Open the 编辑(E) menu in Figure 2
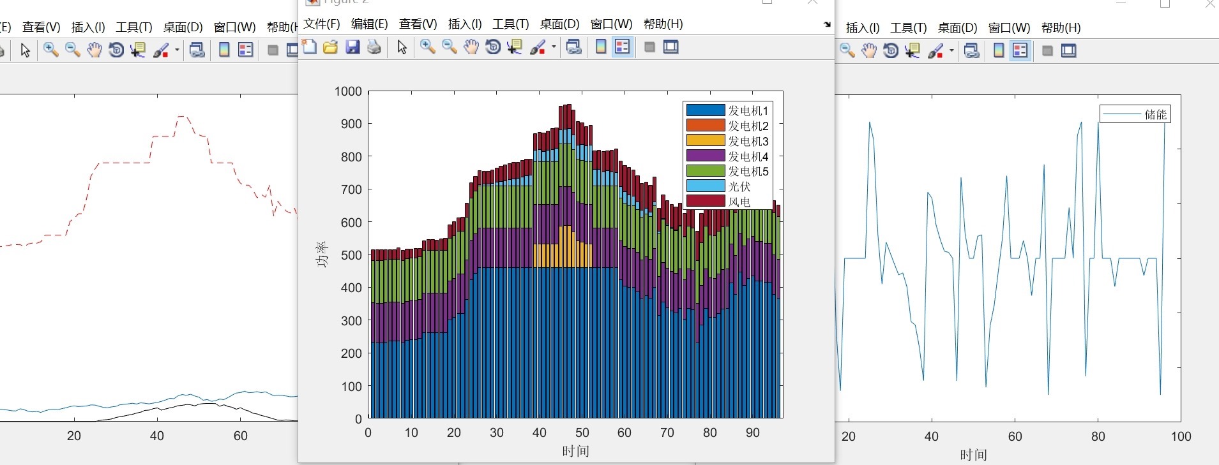The width and height of the screenshot is (1219, 465). point(370,24)
